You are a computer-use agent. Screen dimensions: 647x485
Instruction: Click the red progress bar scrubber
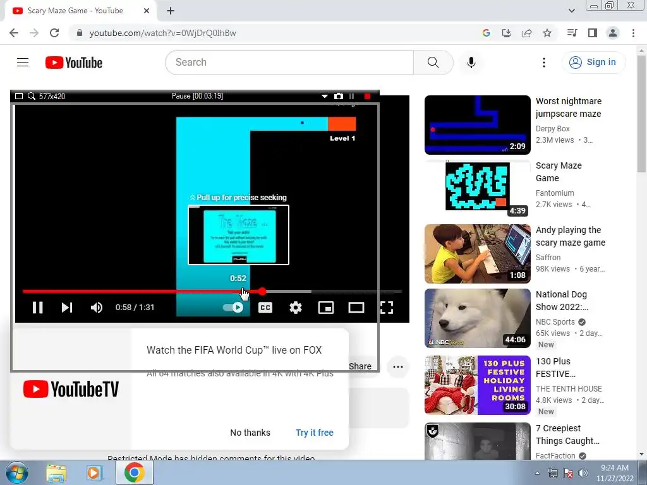point(262,292)
